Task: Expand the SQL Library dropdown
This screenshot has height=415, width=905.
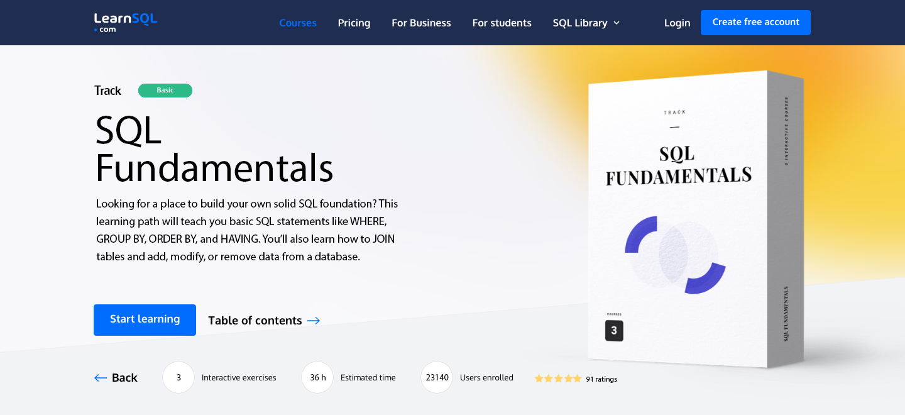Action: (586, 23)
